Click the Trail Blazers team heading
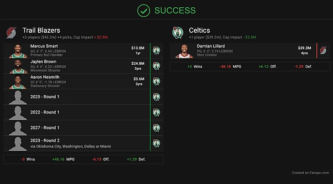 (41, 30)
